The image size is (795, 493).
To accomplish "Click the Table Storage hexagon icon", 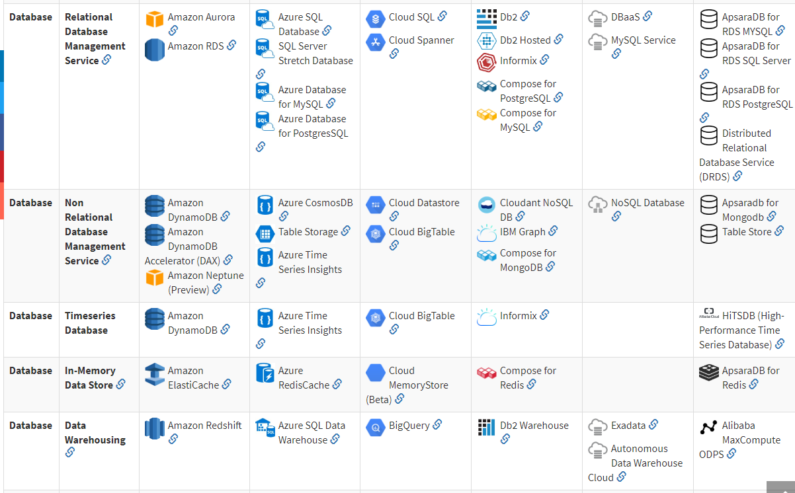I will 265,234.
